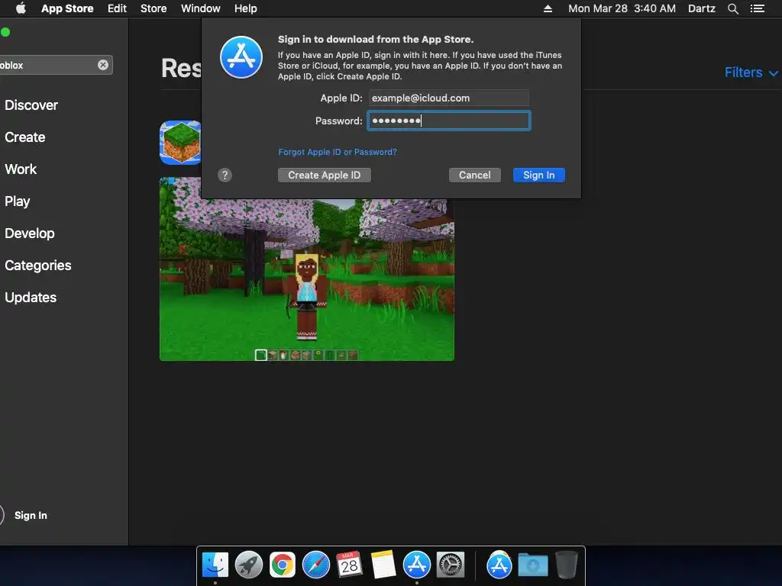Image resolution: width=782 pixels, height=586 pixels.
Task: Click the help question mark button
Action: coord(225,175)
